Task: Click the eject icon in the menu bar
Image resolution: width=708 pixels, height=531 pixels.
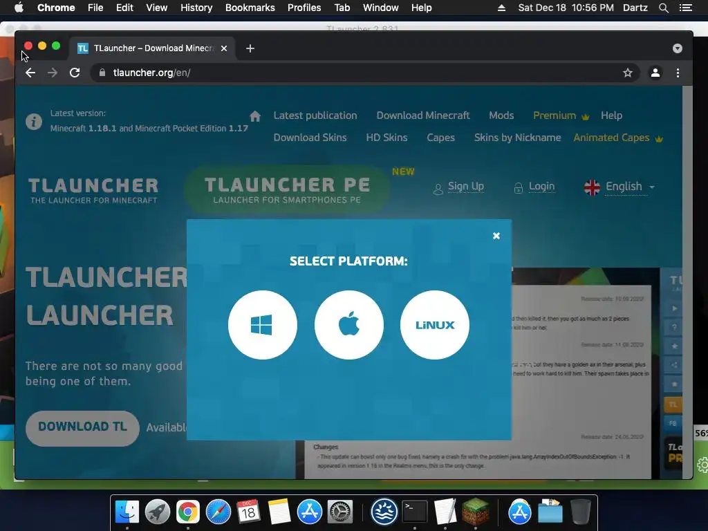Action: pos(501,8)
